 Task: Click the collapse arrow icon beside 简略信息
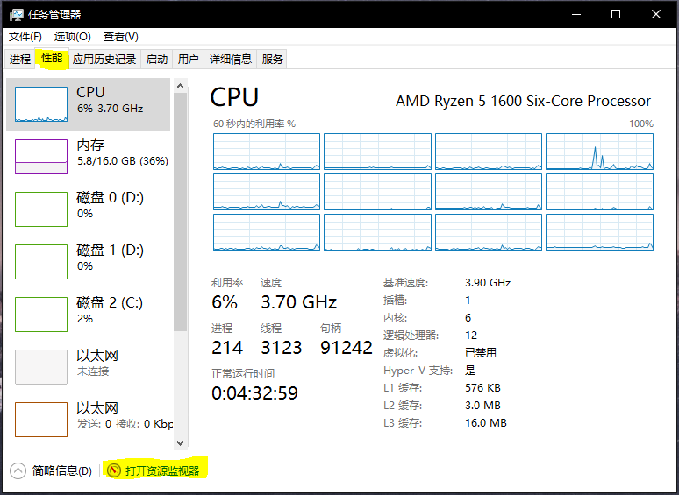click(x=18, y=470)
